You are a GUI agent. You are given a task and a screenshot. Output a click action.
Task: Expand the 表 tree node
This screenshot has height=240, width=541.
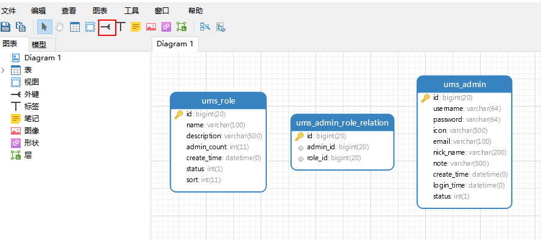point(3,70)
